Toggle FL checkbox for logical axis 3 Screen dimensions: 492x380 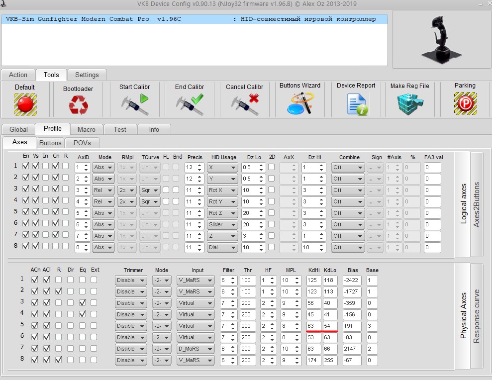pos(166,190)
